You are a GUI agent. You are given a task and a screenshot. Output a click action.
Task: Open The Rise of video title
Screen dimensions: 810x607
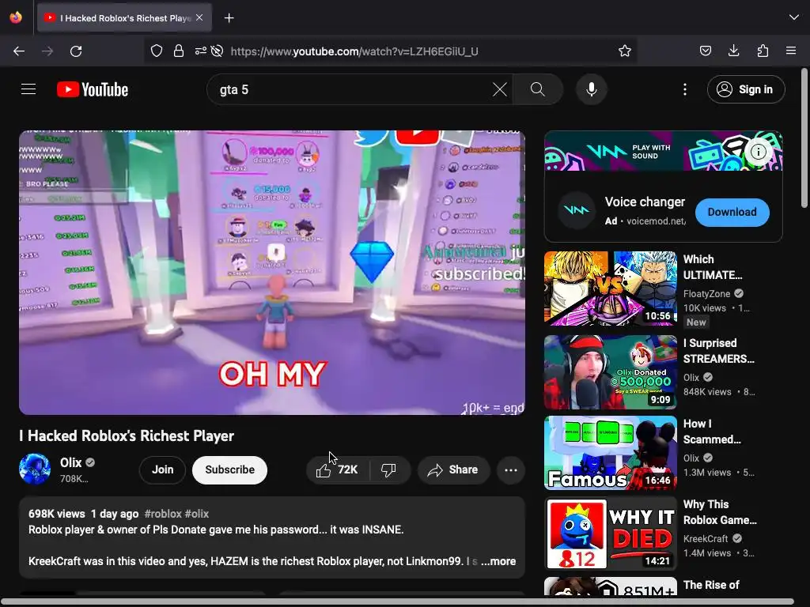point(711,585)
